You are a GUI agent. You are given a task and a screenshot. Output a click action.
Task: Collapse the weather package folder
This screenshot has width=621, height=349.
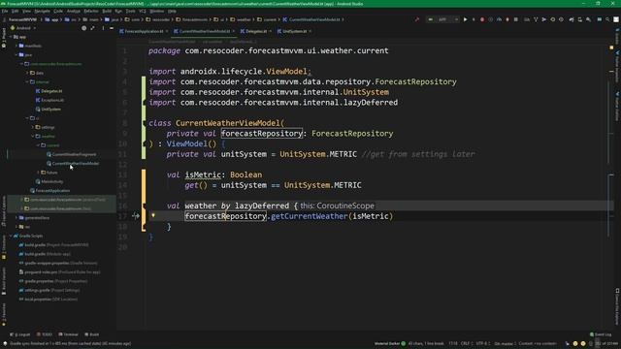[32, 136]
